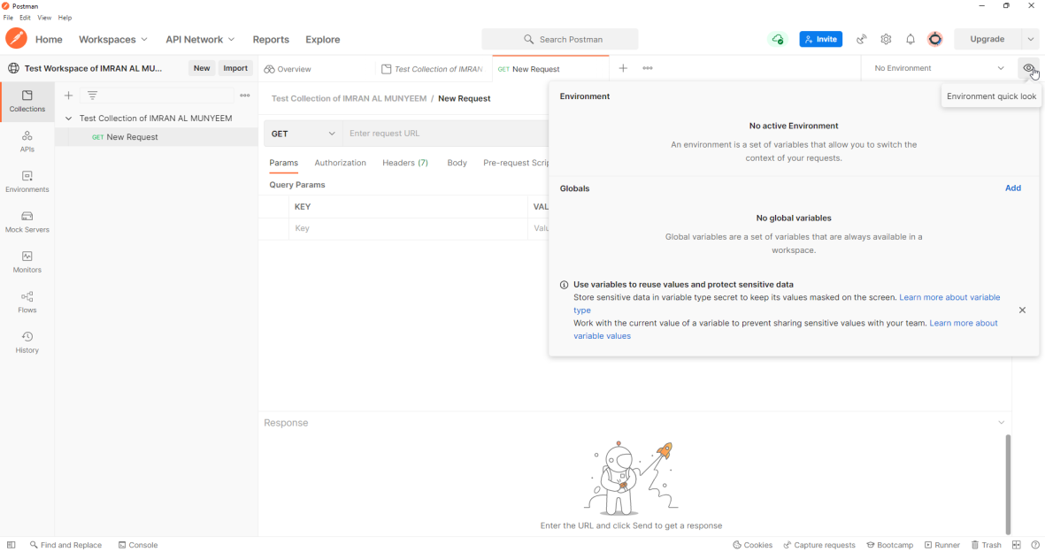Go to Home
Viewport: 1045px width, 552px height.
pyautogui.click(x=49, y=39)
